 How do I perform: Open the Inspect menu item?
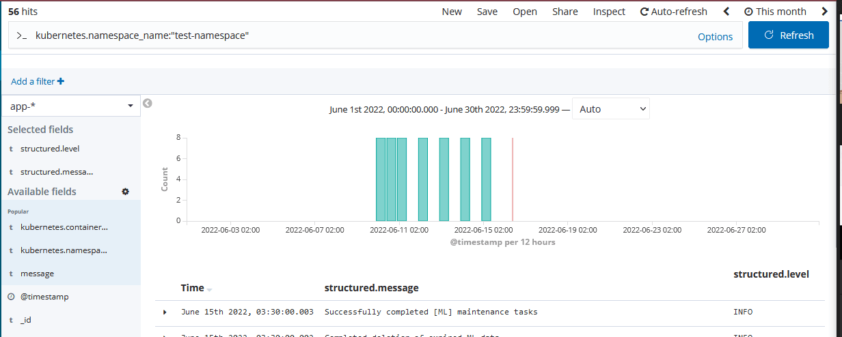[x=608, y=12]
